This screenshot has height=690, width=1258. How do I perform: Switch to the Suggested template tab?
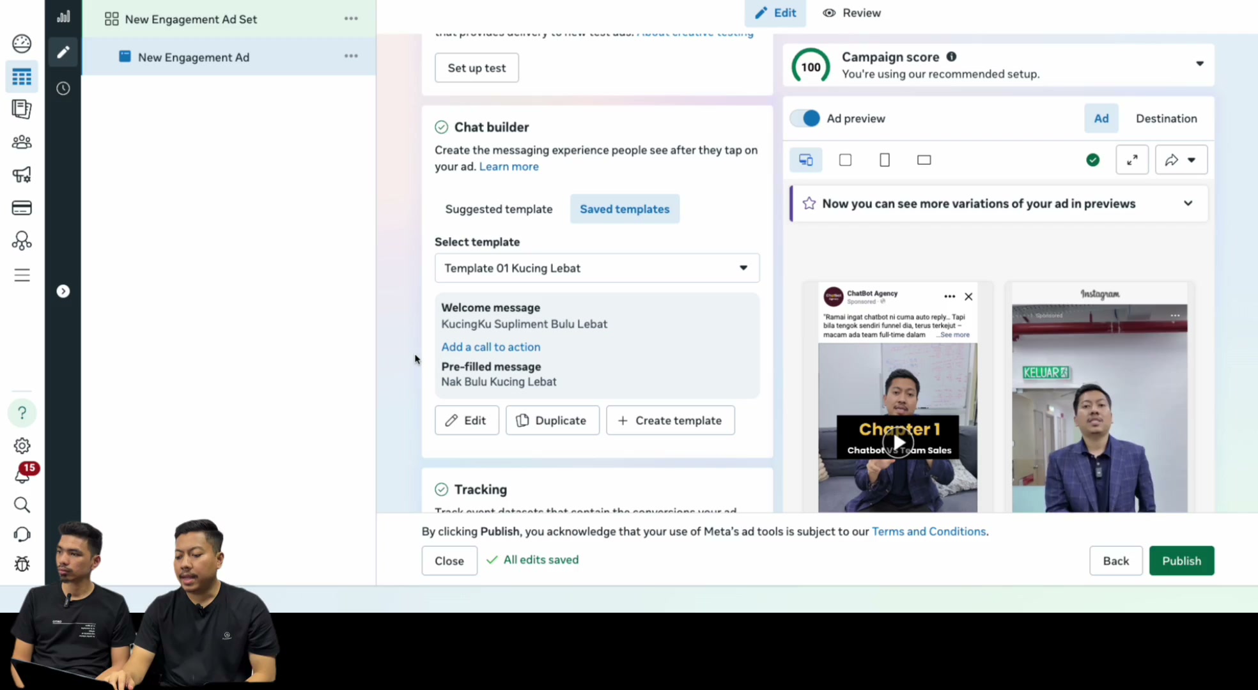pyautogui.click(x=499, y=209)
